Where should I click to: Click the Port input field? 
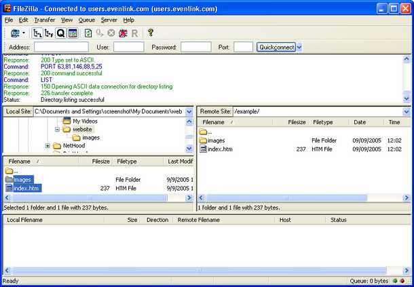click(x=243, y=47)
